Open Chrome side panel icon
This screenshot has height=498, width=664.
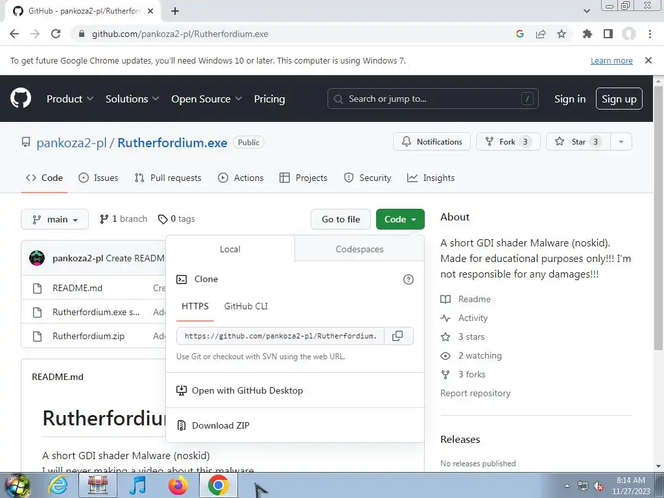pos(608,34)
